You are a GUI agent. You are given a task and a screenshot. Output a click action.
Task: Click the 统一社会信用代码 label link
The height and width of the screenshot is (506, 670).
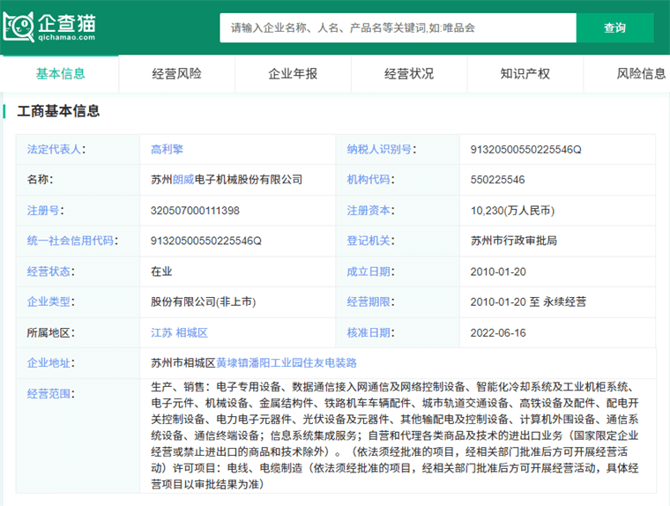pos(70,241)
